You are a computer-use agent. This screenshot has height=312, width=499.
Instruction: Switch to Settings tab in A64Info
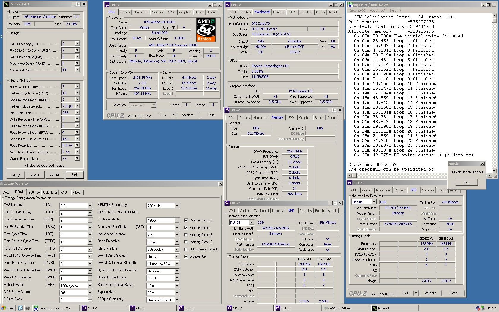(x=34, y=193)
